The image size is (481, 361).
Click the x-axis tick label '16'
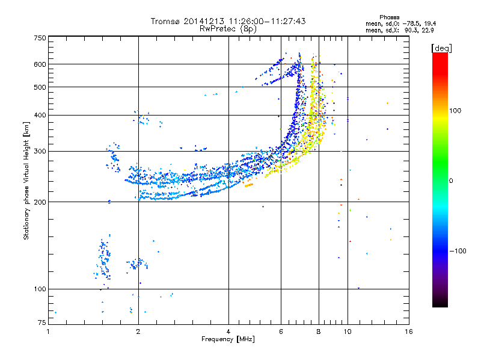tap(409, 332)
